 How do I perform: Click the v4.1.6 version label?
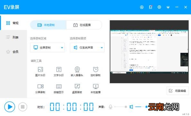click(x=186, y=114)
